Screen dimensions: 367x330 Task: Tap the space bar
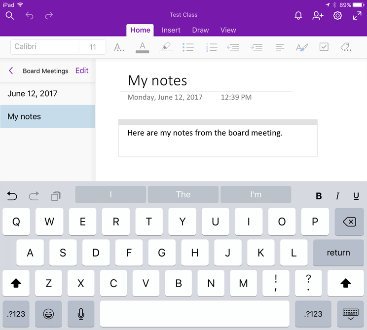pyautogui.click(x=195, y=314)
